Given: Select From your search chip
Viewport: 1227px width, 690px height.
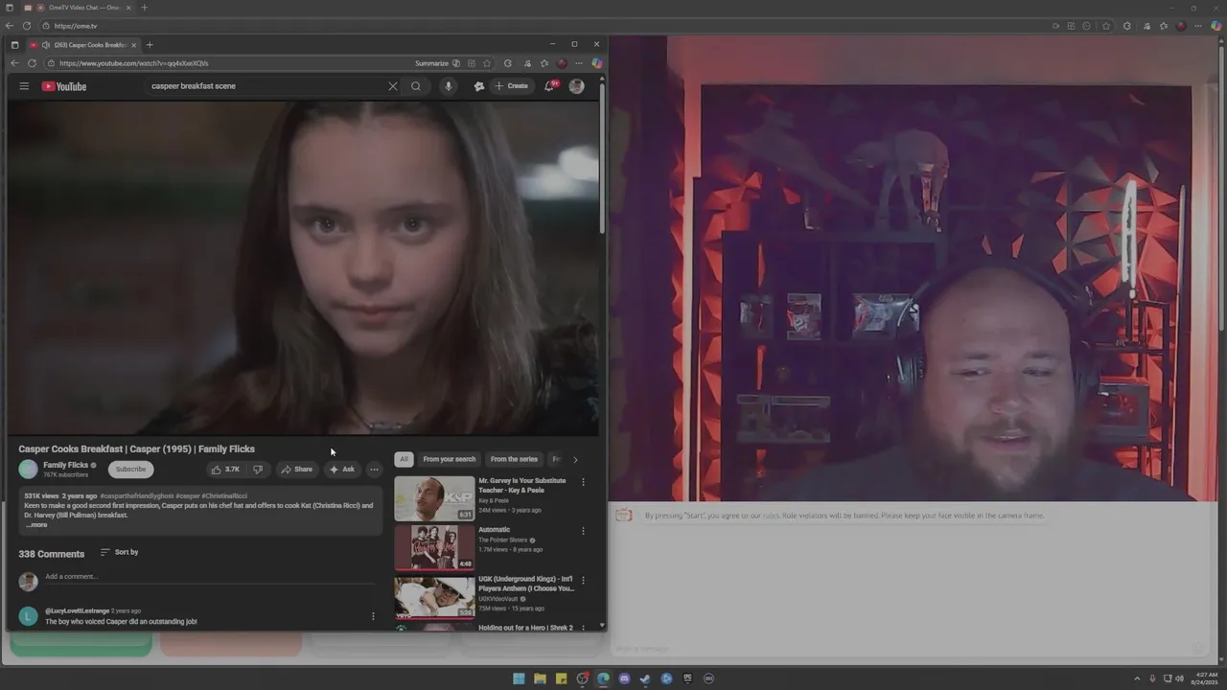Looking at the screenshot, I should tap(449, 459).
